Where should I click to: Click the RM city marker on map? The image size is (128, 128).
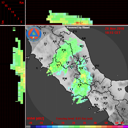click(65, 80)
